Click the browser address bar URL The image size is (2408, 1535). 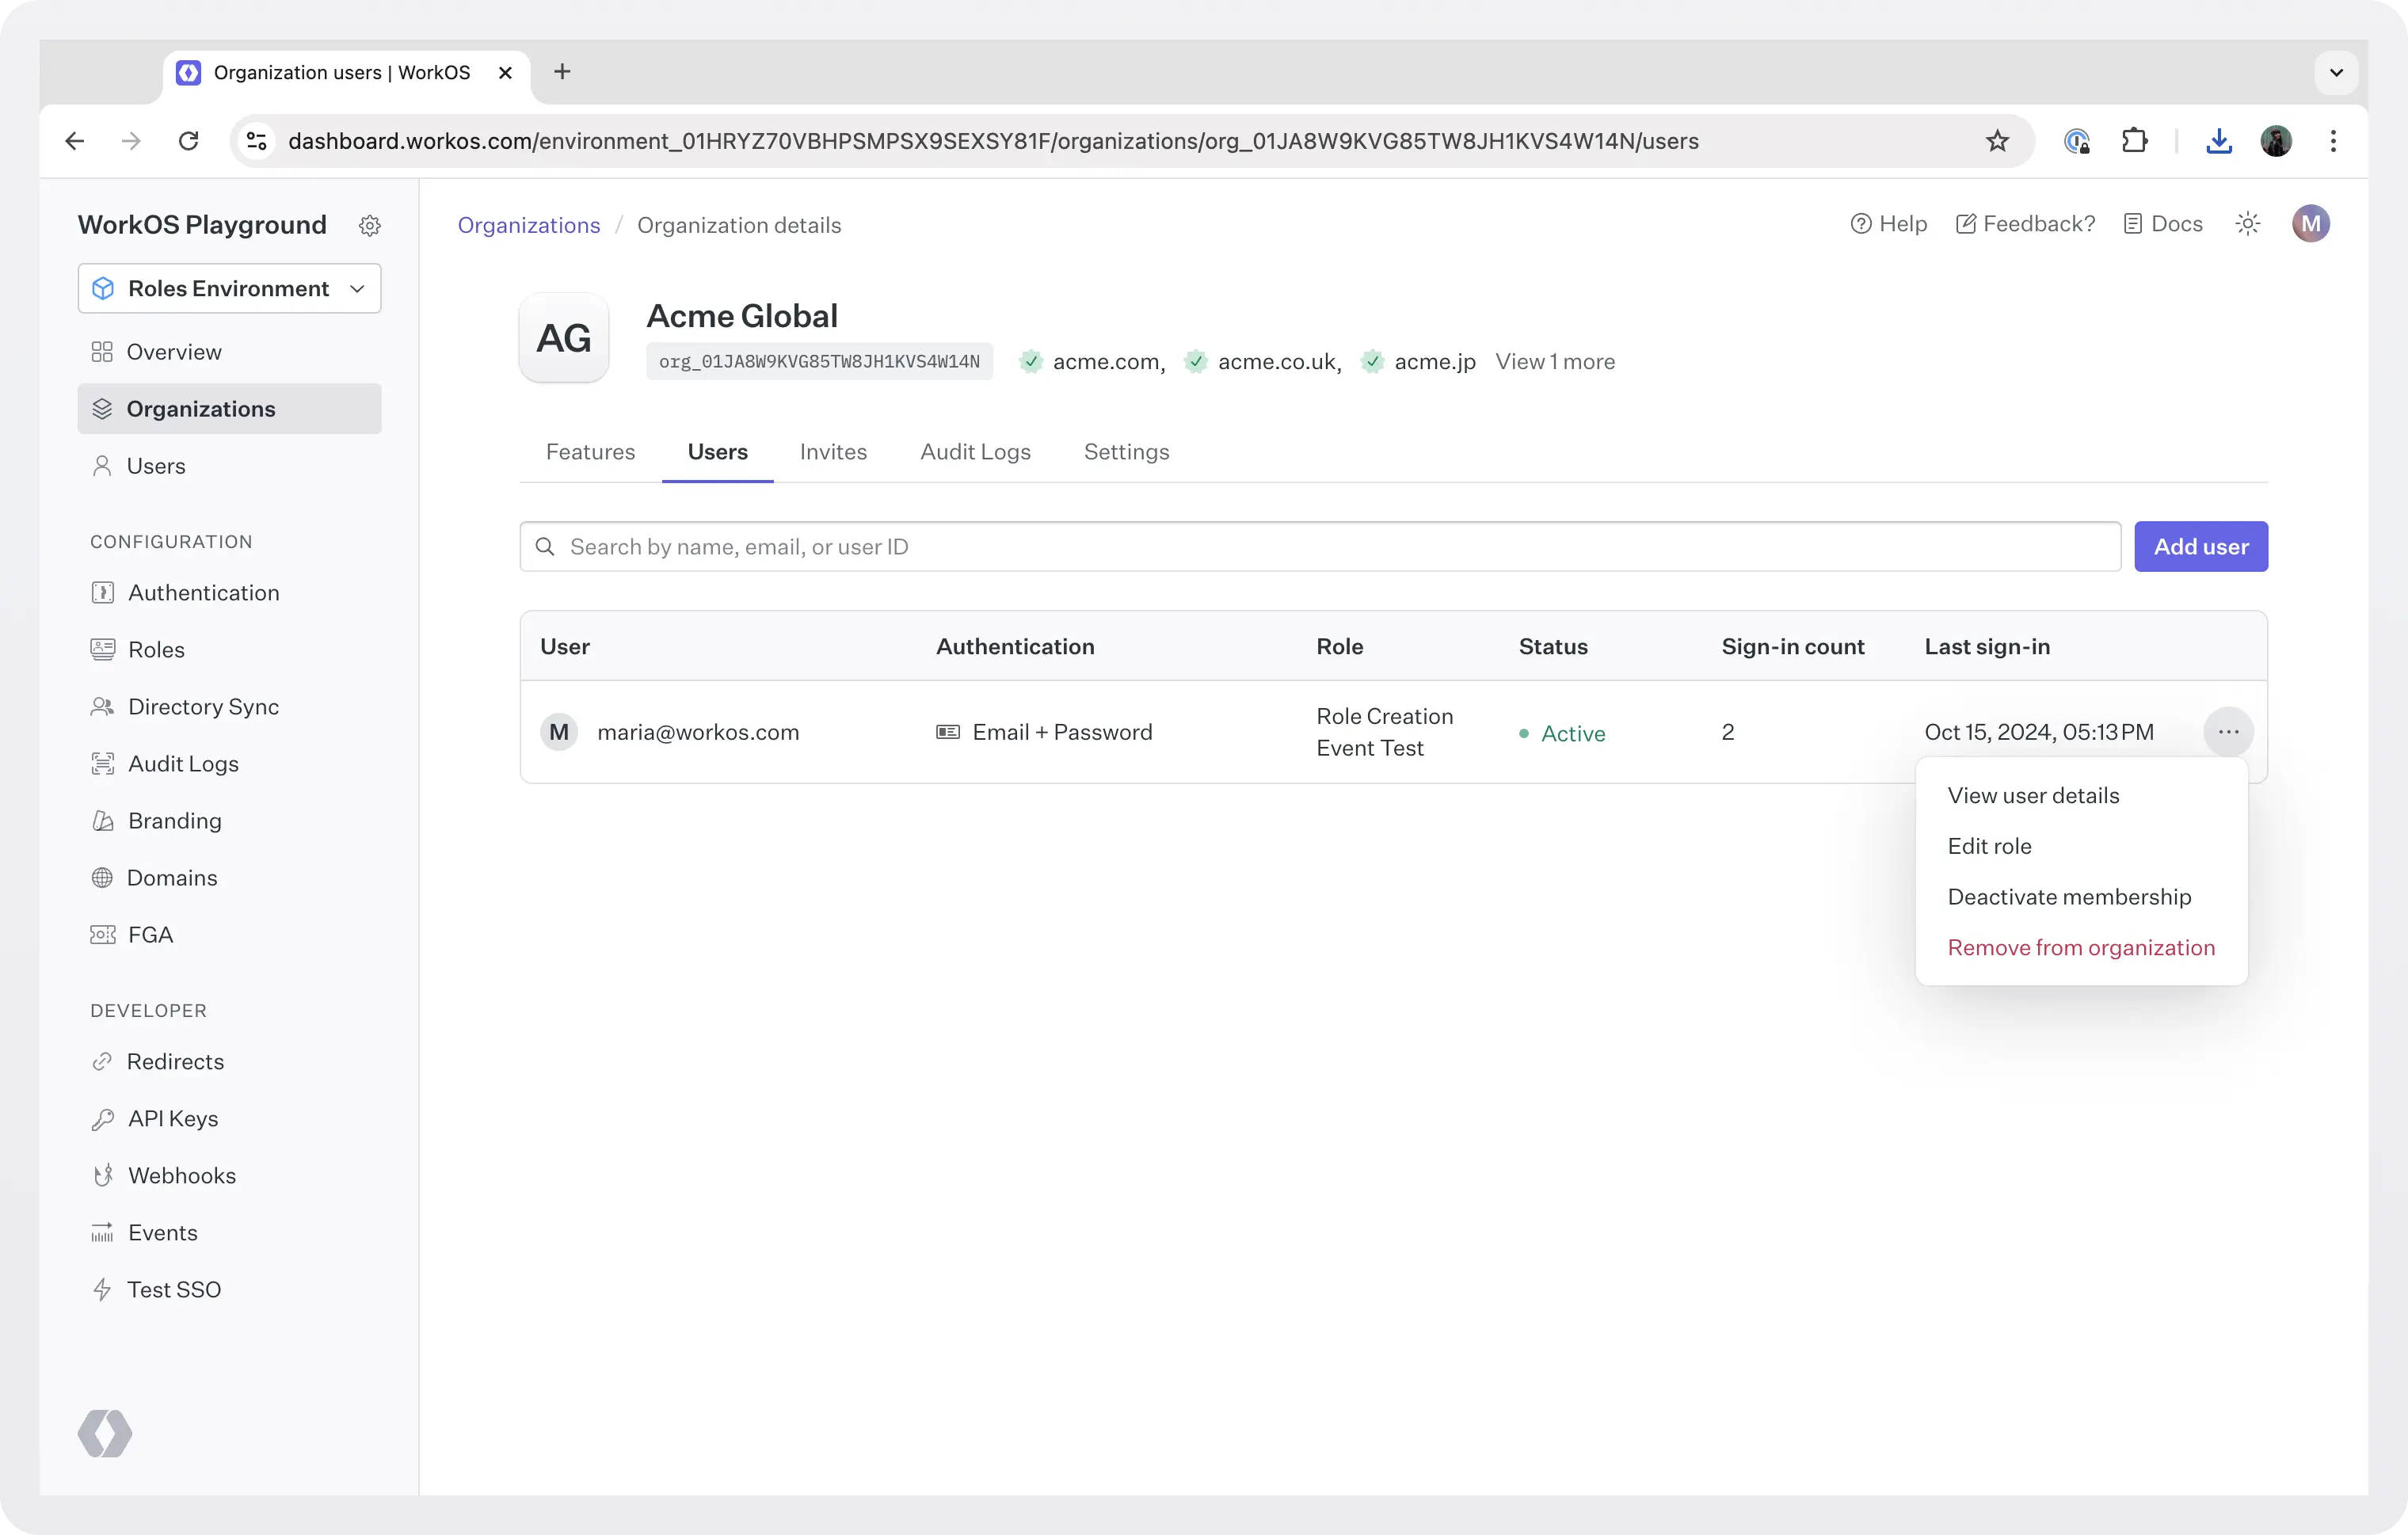pyautogui.click(x=993, y=141)
